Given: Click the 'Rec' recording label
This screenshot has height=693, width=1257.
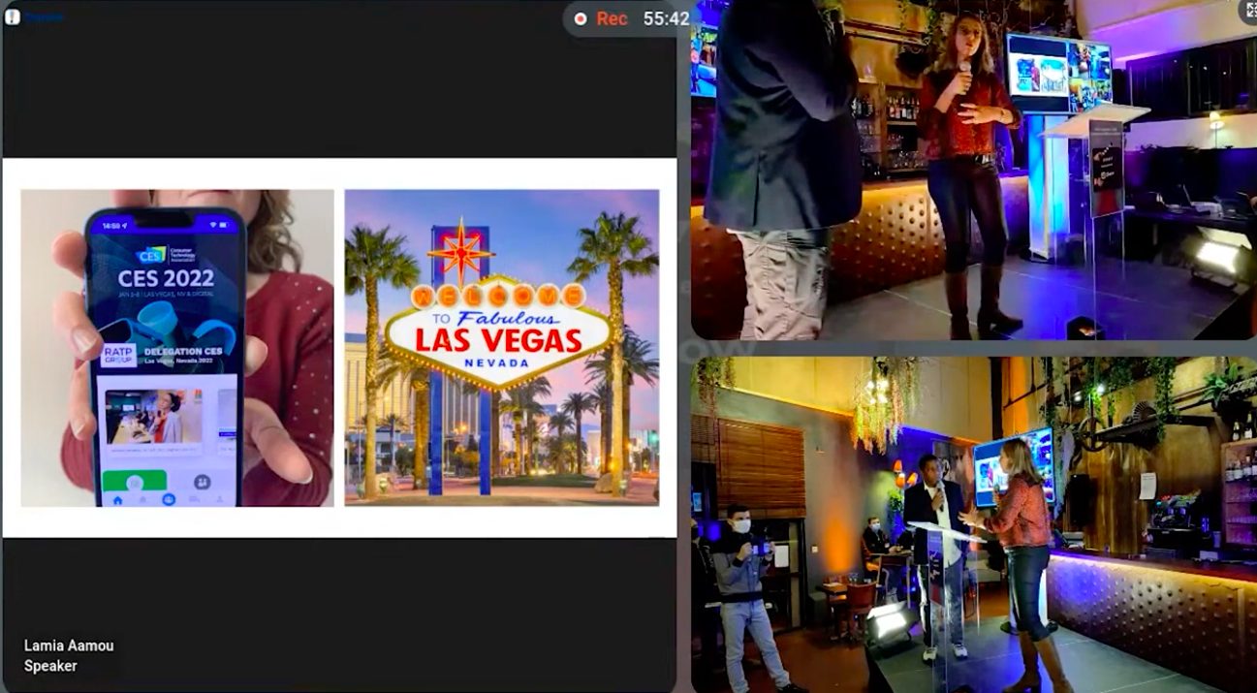Looking at the screenshot, I should pyautogui.click(x=612, y=18).
